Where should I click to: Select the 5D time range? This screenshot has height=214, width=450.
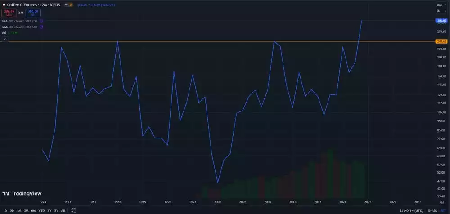[x=12, y=210]
